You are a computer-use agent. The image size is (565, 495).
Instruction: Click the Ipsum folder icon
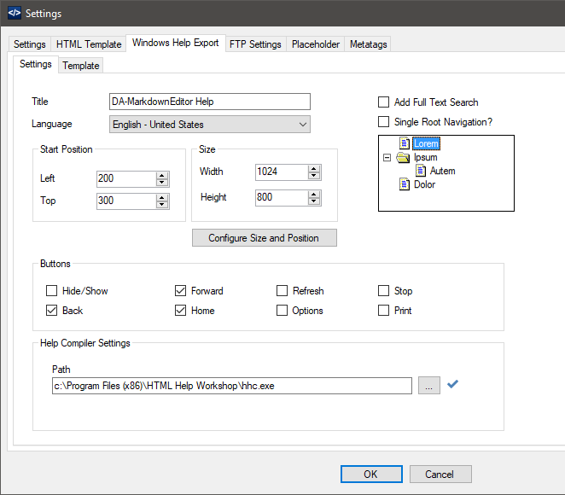(x=403, y=157)
